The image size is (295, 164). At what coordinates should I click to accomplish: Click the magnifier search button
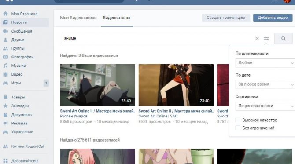click(284, 39)
